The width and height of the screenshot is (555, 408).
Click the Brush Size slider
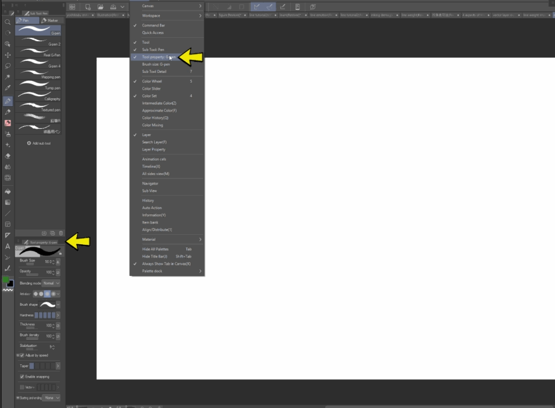30,264
